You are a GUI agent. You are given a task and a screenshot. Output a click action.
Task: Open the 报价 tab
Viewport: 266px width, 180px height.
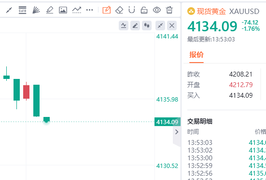196,55
